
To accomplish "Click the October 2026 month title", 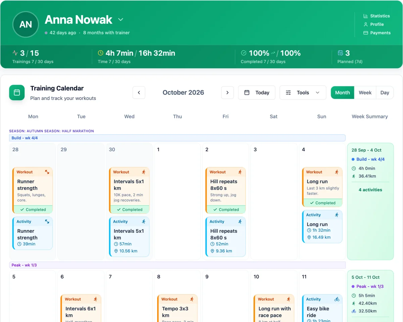I will [x=183, y=93].
